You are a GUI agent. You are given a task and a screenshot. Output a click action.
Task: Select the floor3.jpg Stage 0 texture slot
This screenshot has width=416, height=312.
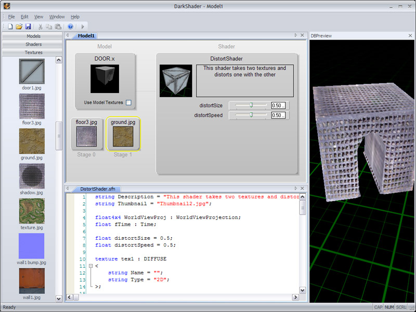click(x=86, y=136)
